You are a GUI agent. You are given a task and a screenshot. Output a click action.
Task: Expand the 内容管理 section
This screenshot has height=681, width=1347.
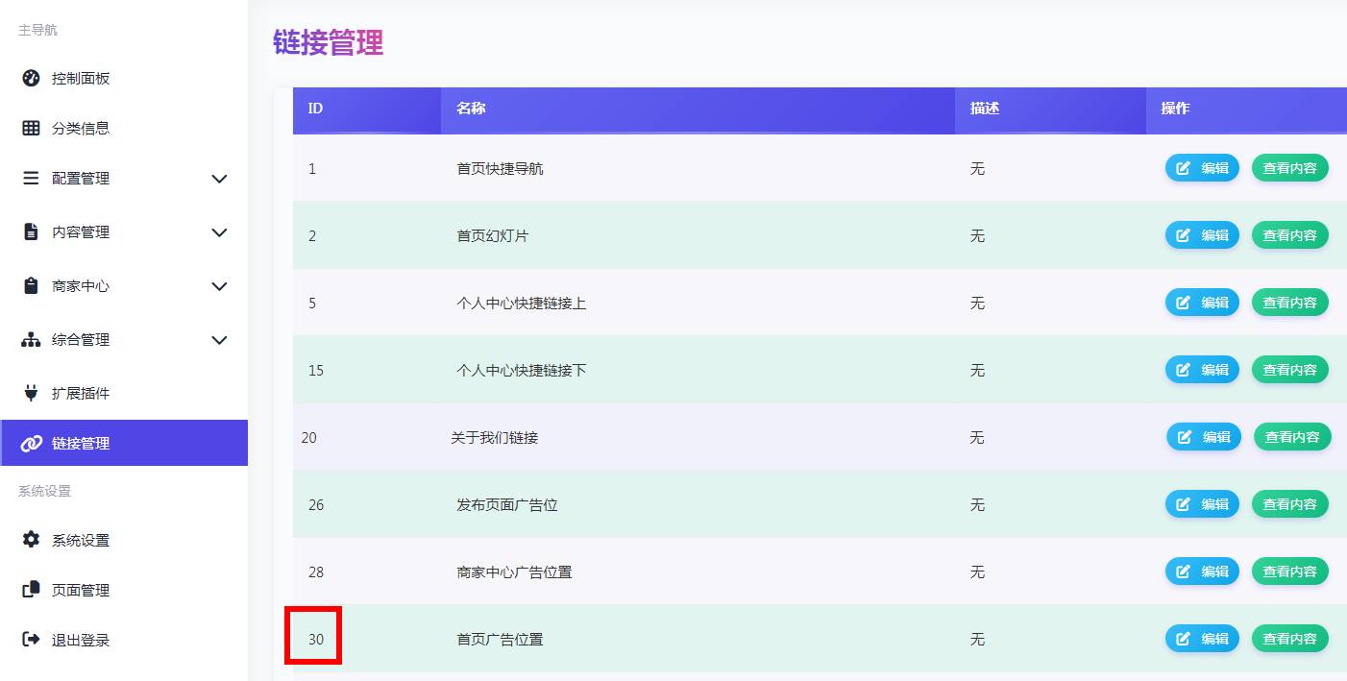coord(219,232)
